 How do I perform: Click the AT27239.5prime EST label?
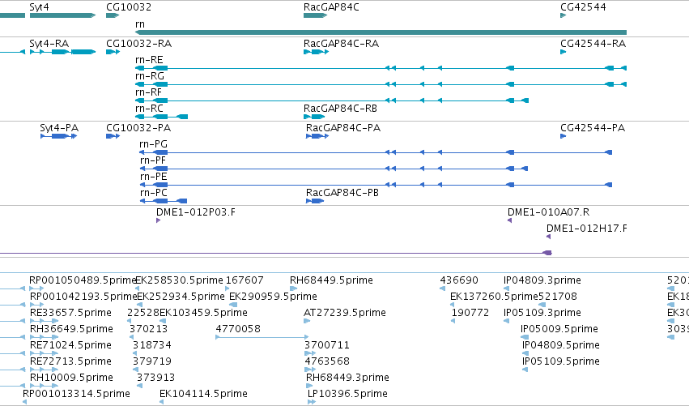coord(345,313)
